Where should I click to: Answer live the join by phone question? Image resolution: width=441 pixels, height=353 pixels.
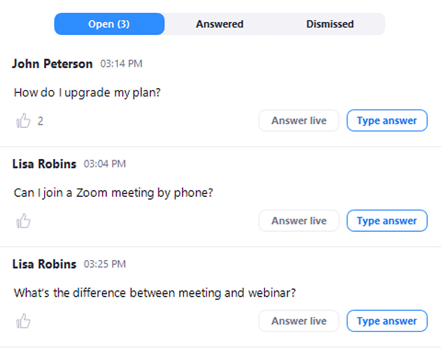click(x=298, y=221)
